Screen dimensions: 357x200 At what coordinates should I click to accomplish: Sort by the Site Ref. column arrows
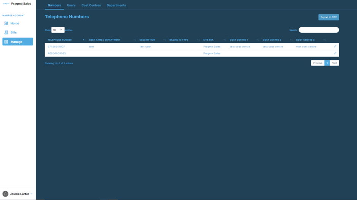(225, 40)
